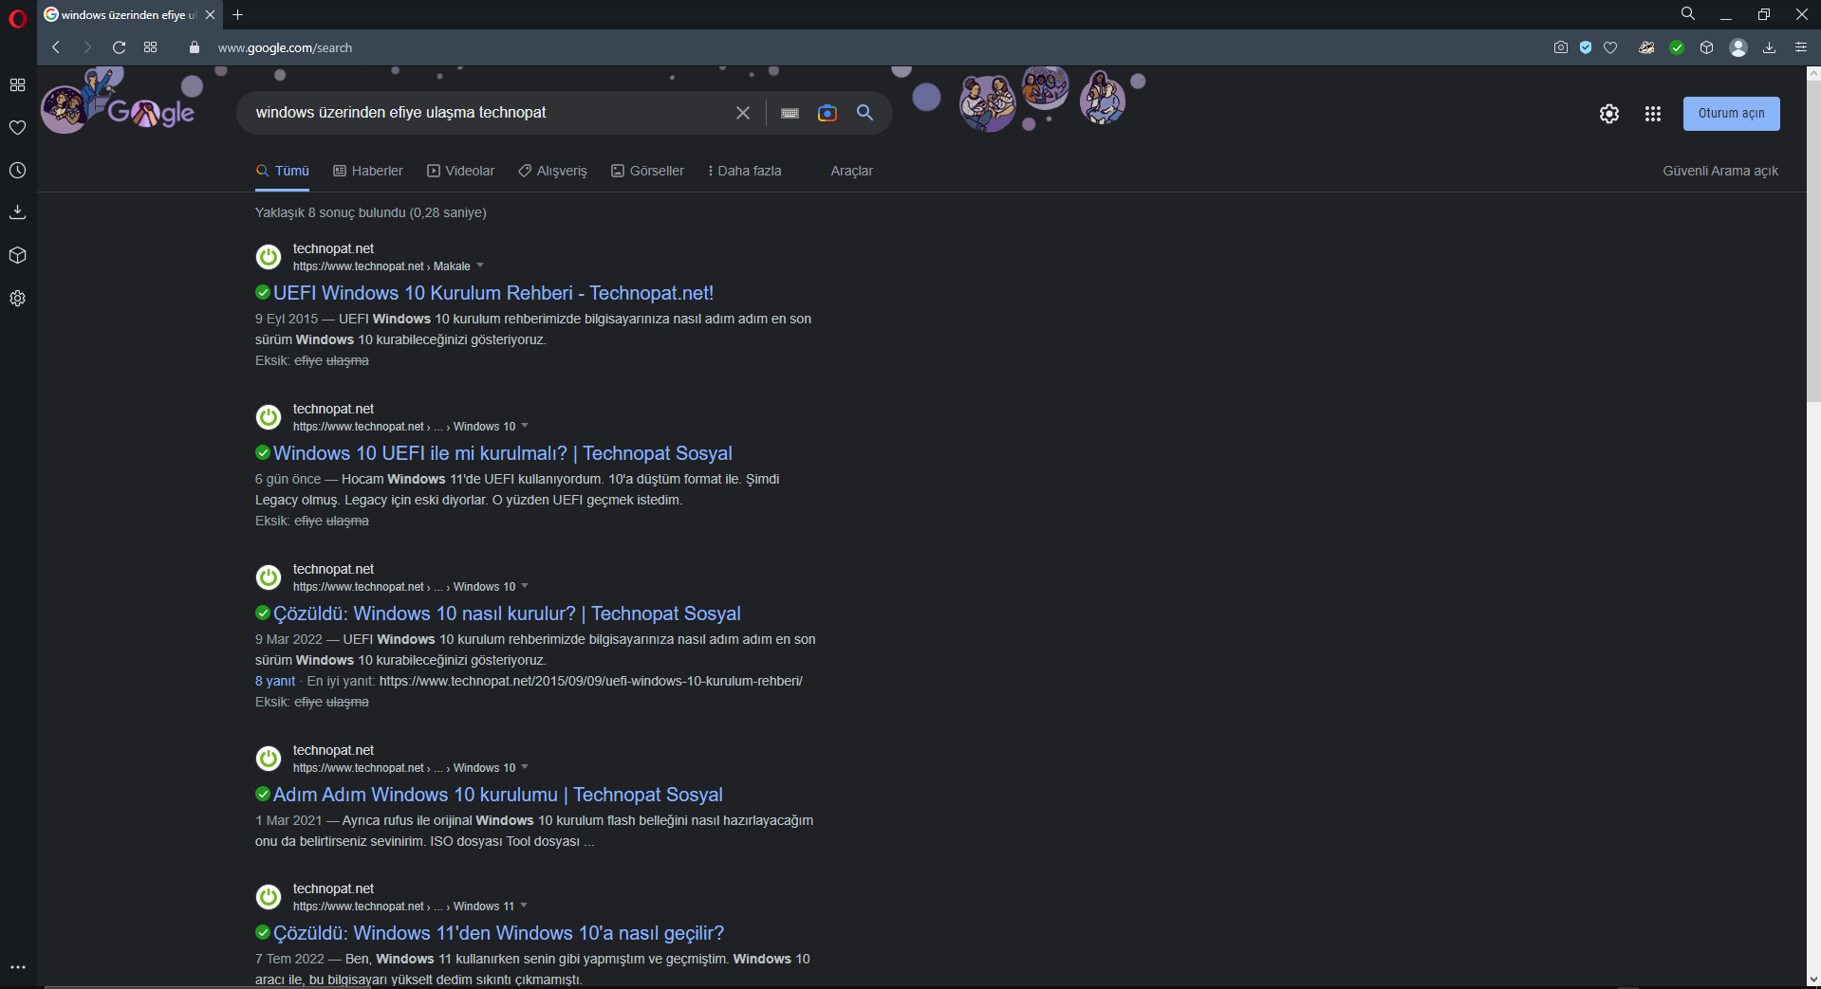Open a new tab with the plus button

238,15
